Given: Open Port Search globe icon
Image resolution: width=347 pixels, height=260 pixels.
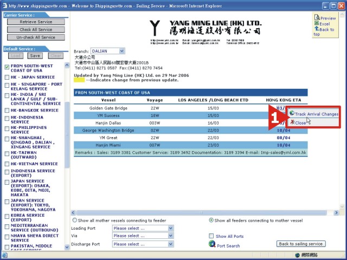Looking at the screenshot, I should tap(212, 244).
